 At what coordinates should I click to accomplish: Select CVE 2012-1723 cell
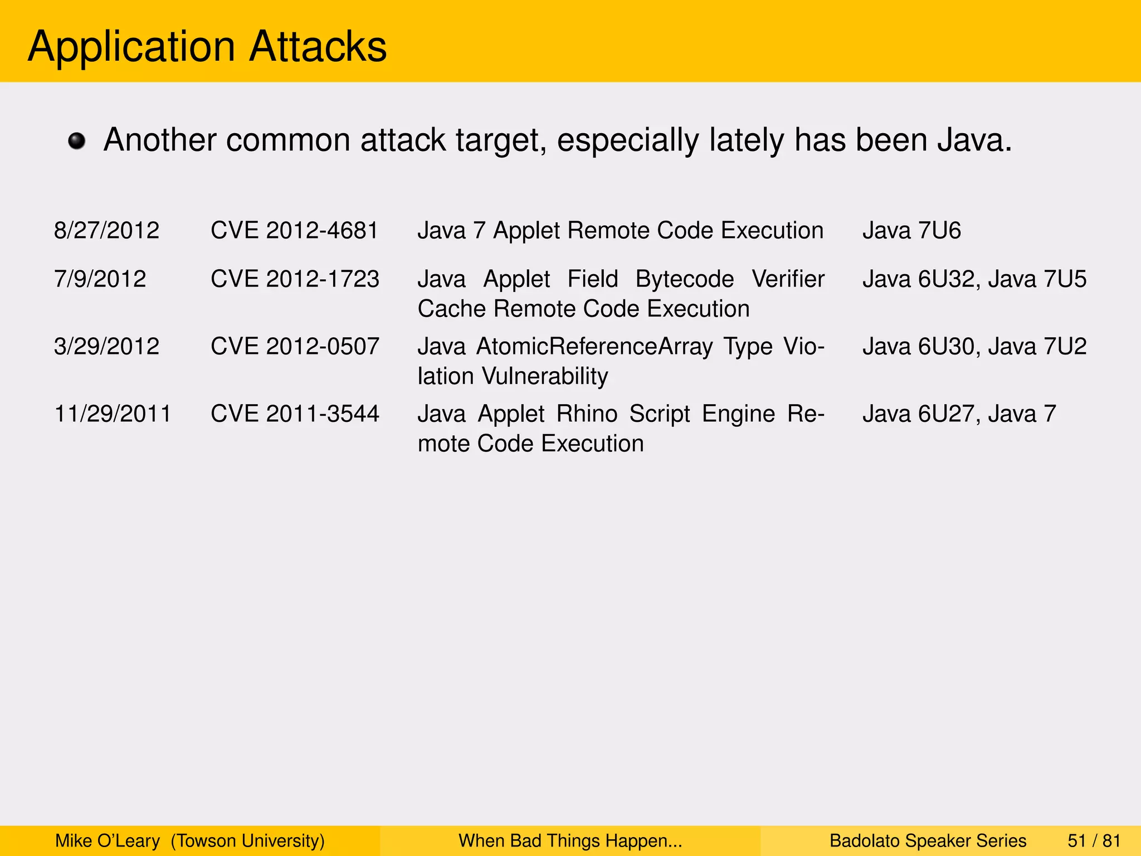point(295,279)
